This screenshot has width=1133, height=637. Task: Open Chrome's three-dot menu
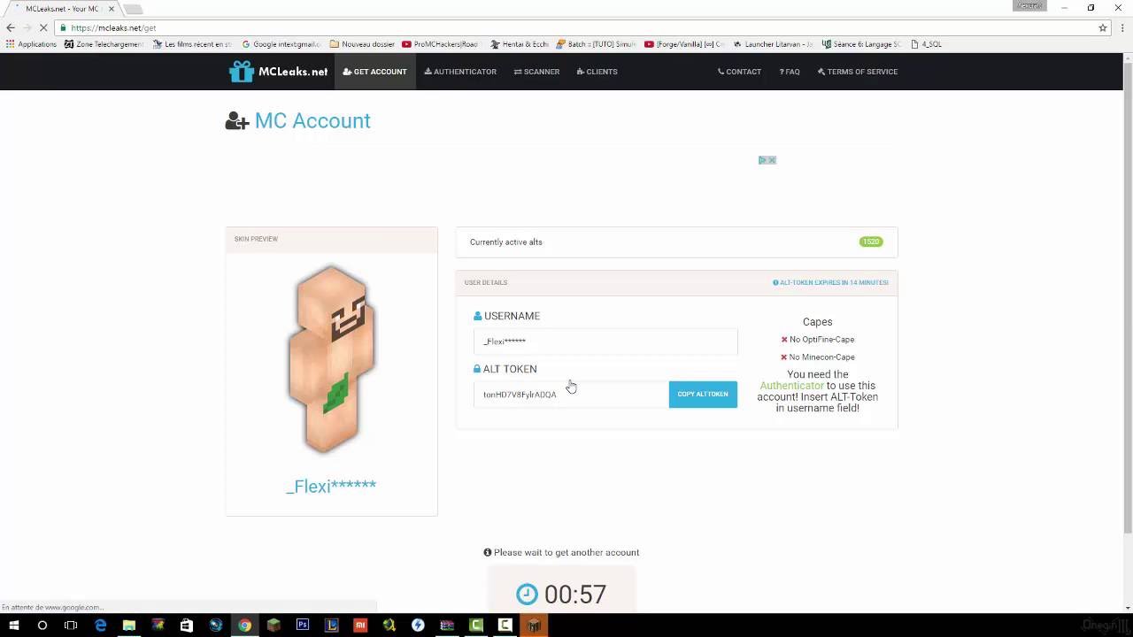coord(1121,27)
